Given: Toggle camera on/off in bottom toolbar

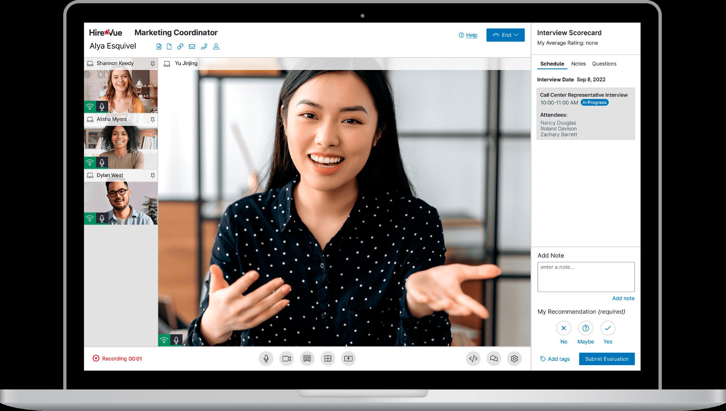Looking at the screenshot, I should [x=287, y=358].
